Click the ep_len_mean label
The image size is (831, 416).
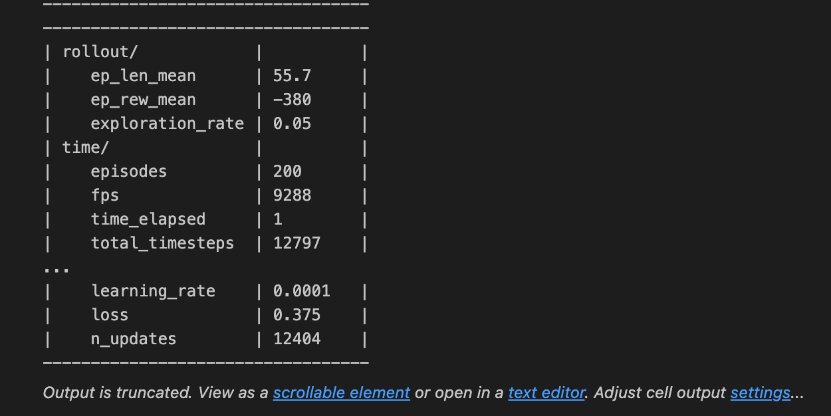point(144,76)
